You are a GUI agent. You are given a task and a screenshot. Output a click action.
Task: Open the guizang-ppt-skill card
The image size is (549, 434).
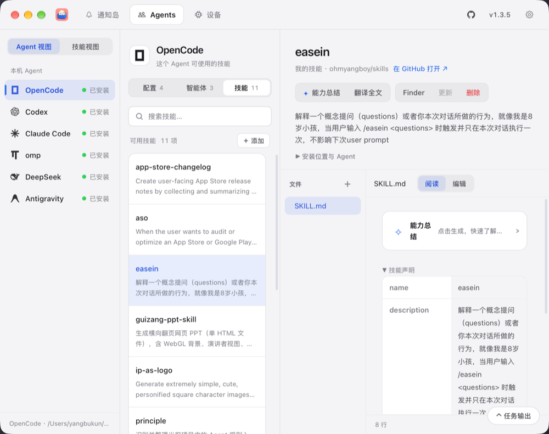click(x=197, y=331)
